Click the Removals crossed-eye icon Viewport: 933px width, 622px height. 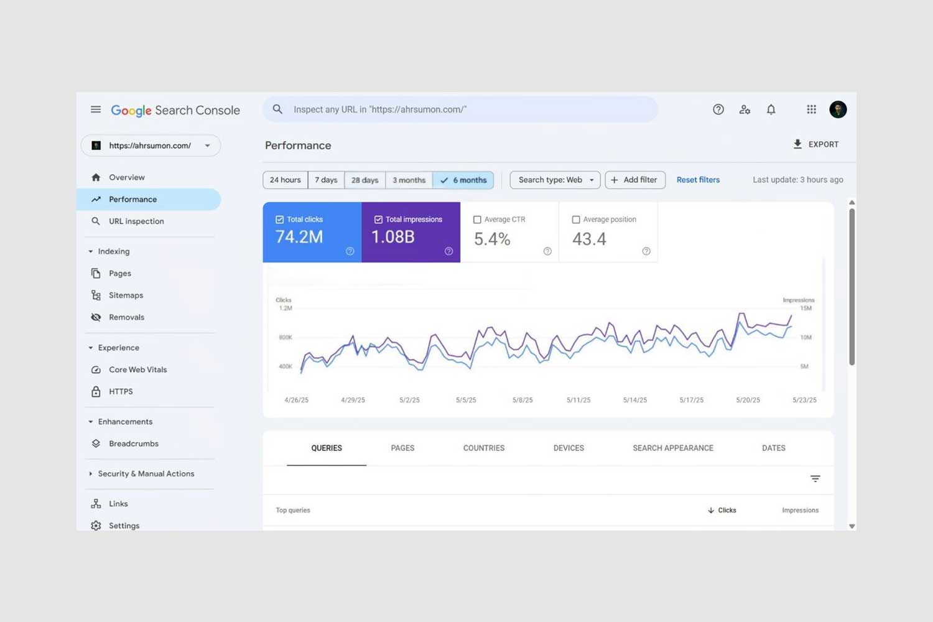(x=96, y=317)
